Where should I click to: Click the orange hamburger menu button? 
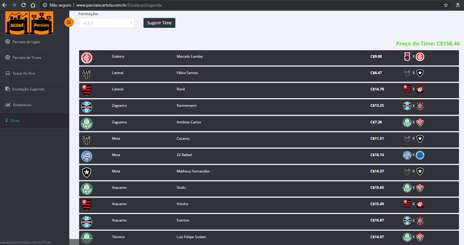point(69,22)
